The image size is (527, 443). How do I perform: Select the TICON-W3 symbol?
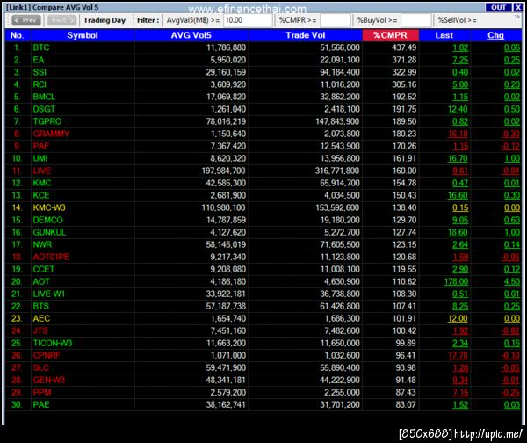coord(53,343)
